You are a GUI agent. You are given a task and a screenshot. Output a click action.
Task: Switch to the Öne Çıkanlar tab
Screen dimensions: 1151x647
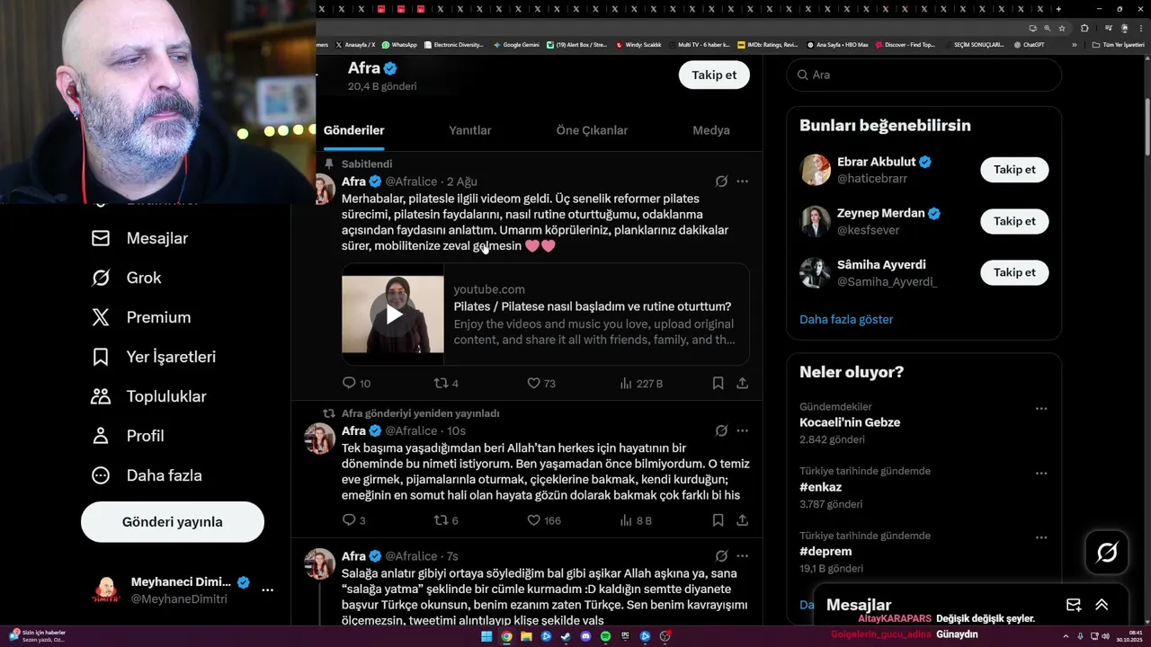click(x=592, y=130)
